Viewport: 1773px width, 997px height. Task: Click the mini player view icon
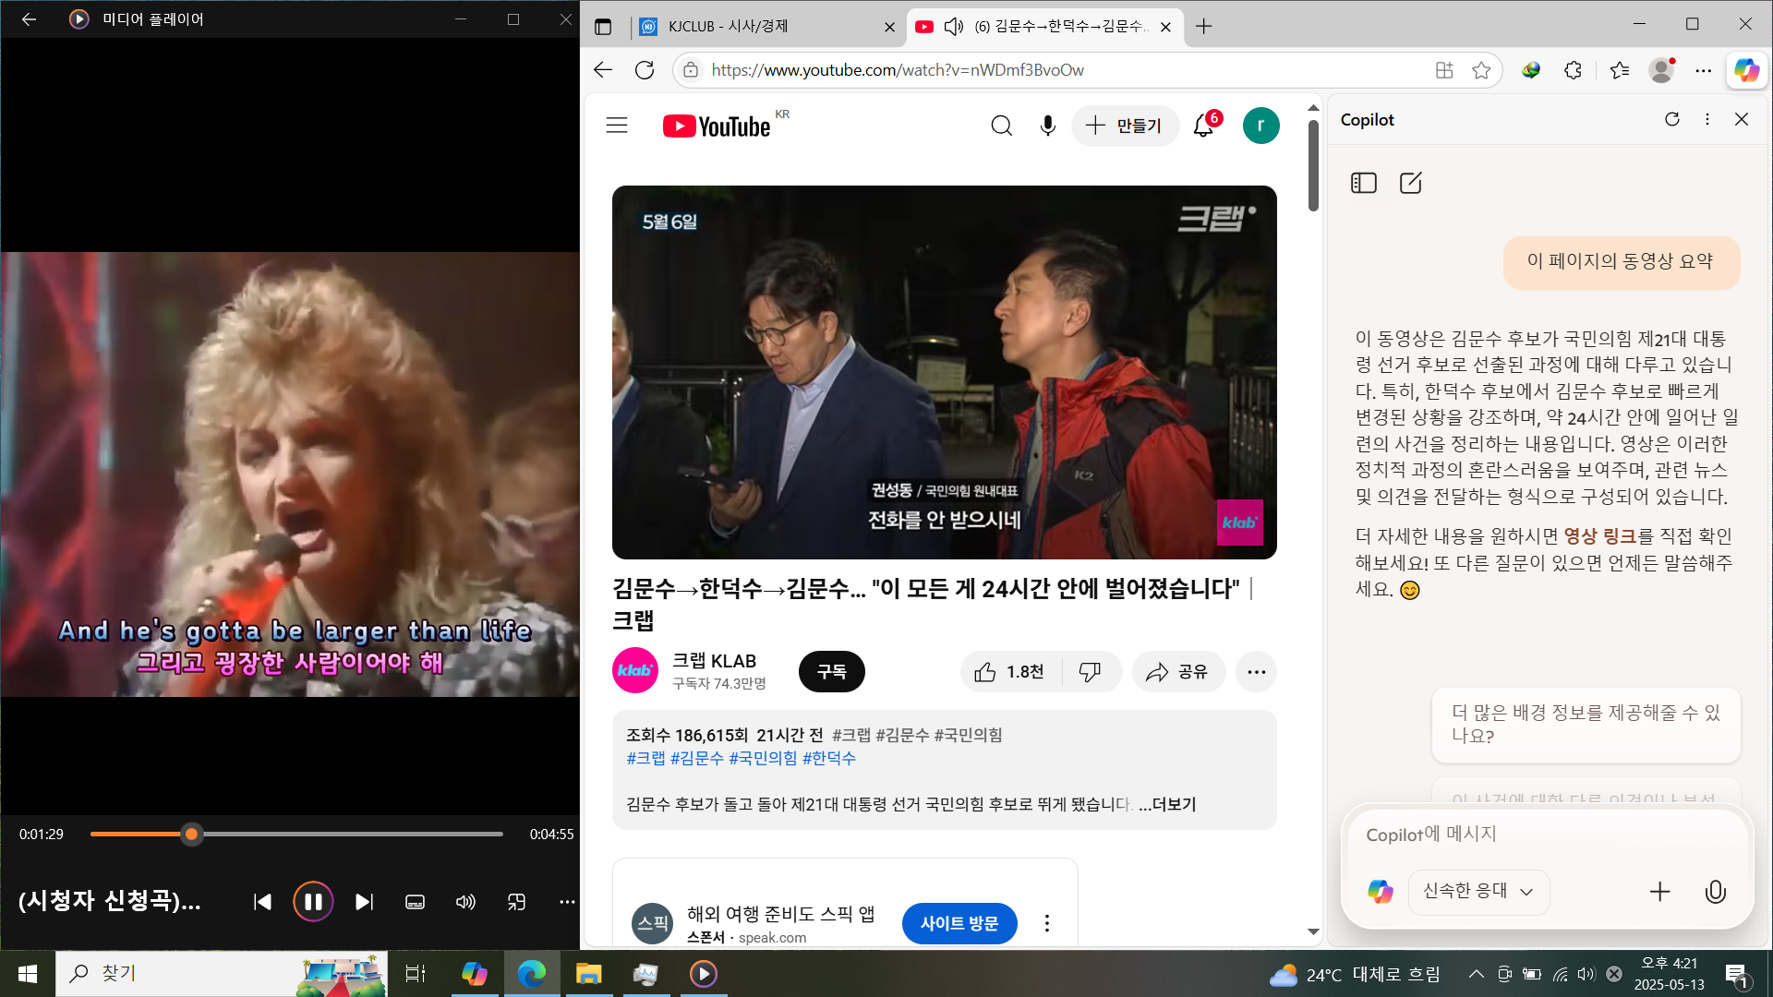pos(516,902)
